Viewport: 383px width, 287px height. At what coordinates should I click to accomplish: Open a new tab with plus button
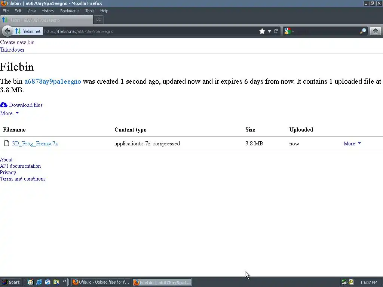tap(99, 20)
